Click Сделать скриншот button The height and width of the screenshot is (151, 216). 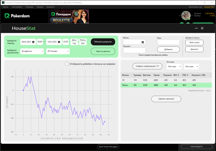pyautogui.click(x=166, y=99)
